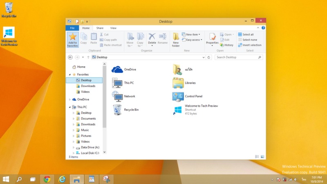This screenshot has width=327, height=184.
Task: Select Data Drive (A:) in tree
Action: [x=87, y=147]
